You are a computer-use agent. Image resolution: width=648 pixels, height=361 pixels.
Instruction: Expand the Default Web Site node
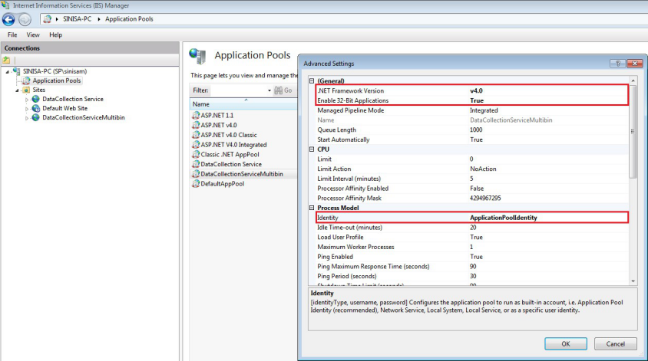27,109
